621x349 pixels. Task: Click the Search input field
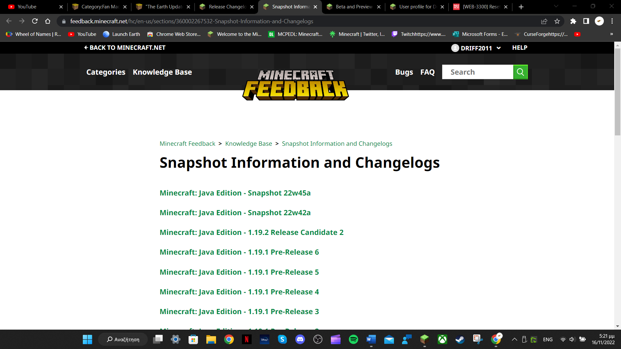477,72
